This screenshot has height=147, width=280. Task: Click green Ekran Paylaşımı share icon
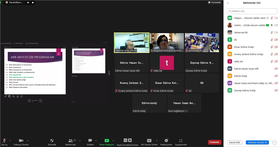(107, 140)
